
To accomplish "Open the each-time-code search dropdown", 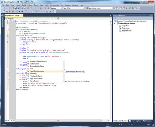I will pos(112,8).
